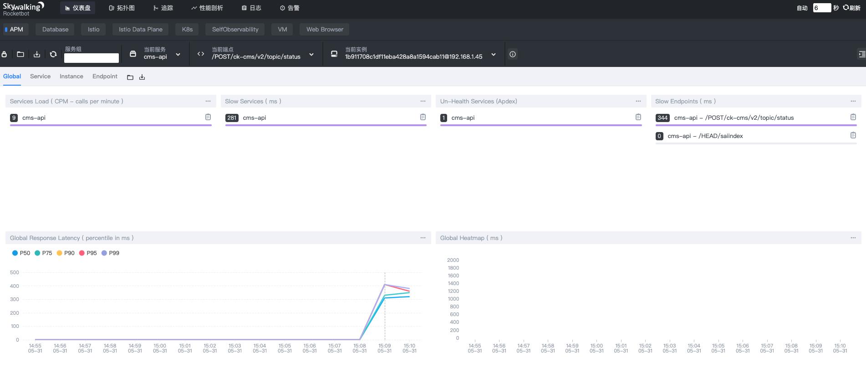The image size is (866, 368).
Task: Open the Services Load panel options menu
Action: pos(208,101)
